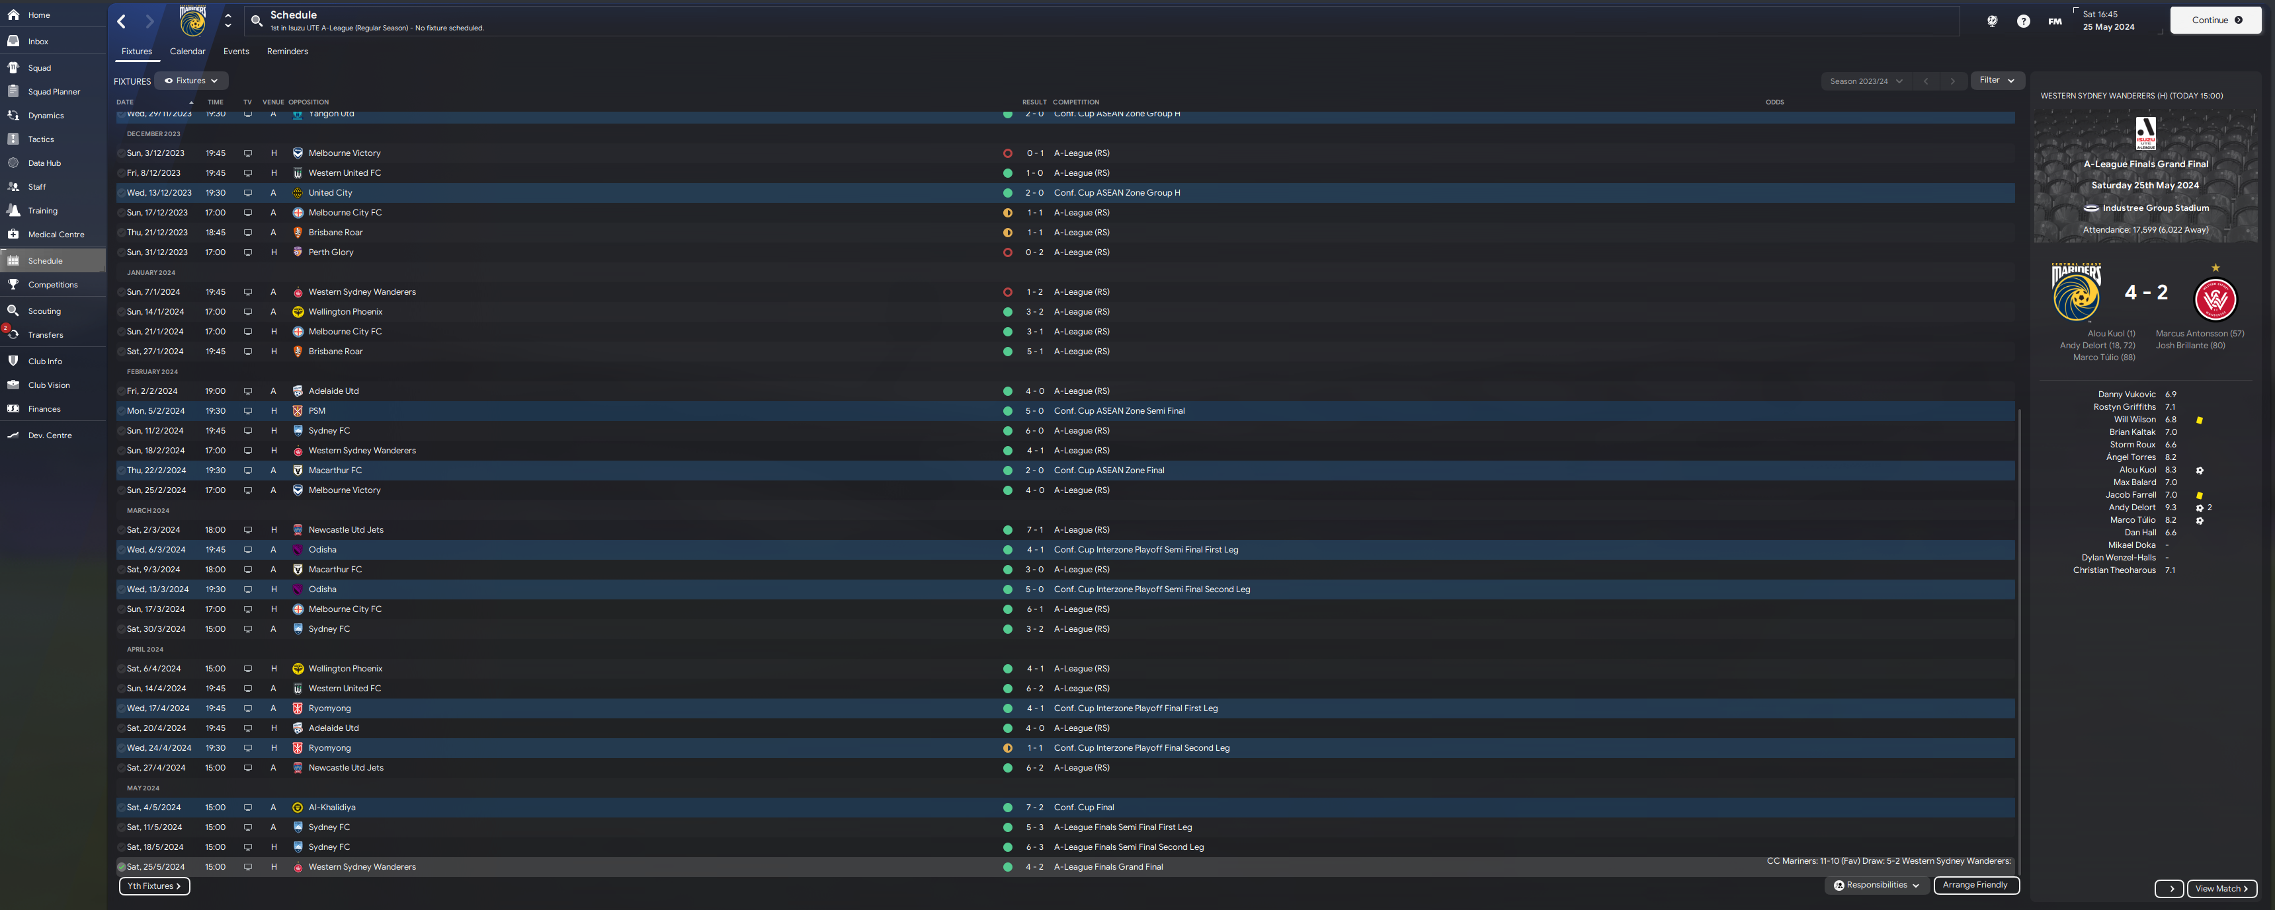The image size is (2275, 910).
Task: Open the Club Info shield icon
Action: [13, 361]
